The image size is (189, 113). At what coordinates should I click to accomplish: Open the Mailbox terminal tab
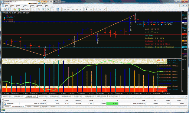[36, 107]
